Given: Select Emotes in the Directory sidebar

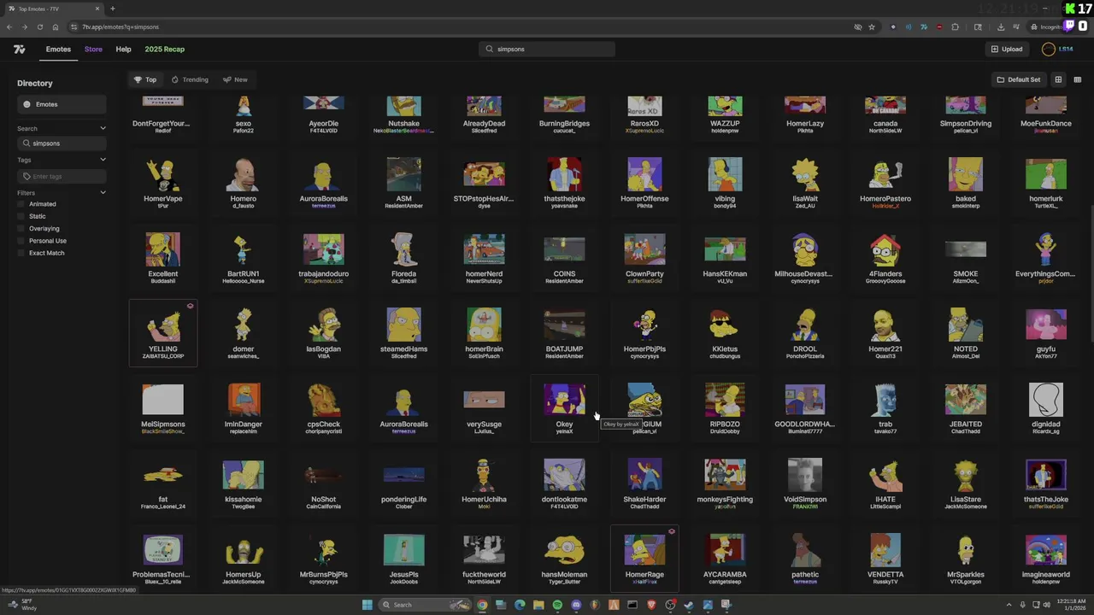Looking at the screenshot, I should click(62, 104).
